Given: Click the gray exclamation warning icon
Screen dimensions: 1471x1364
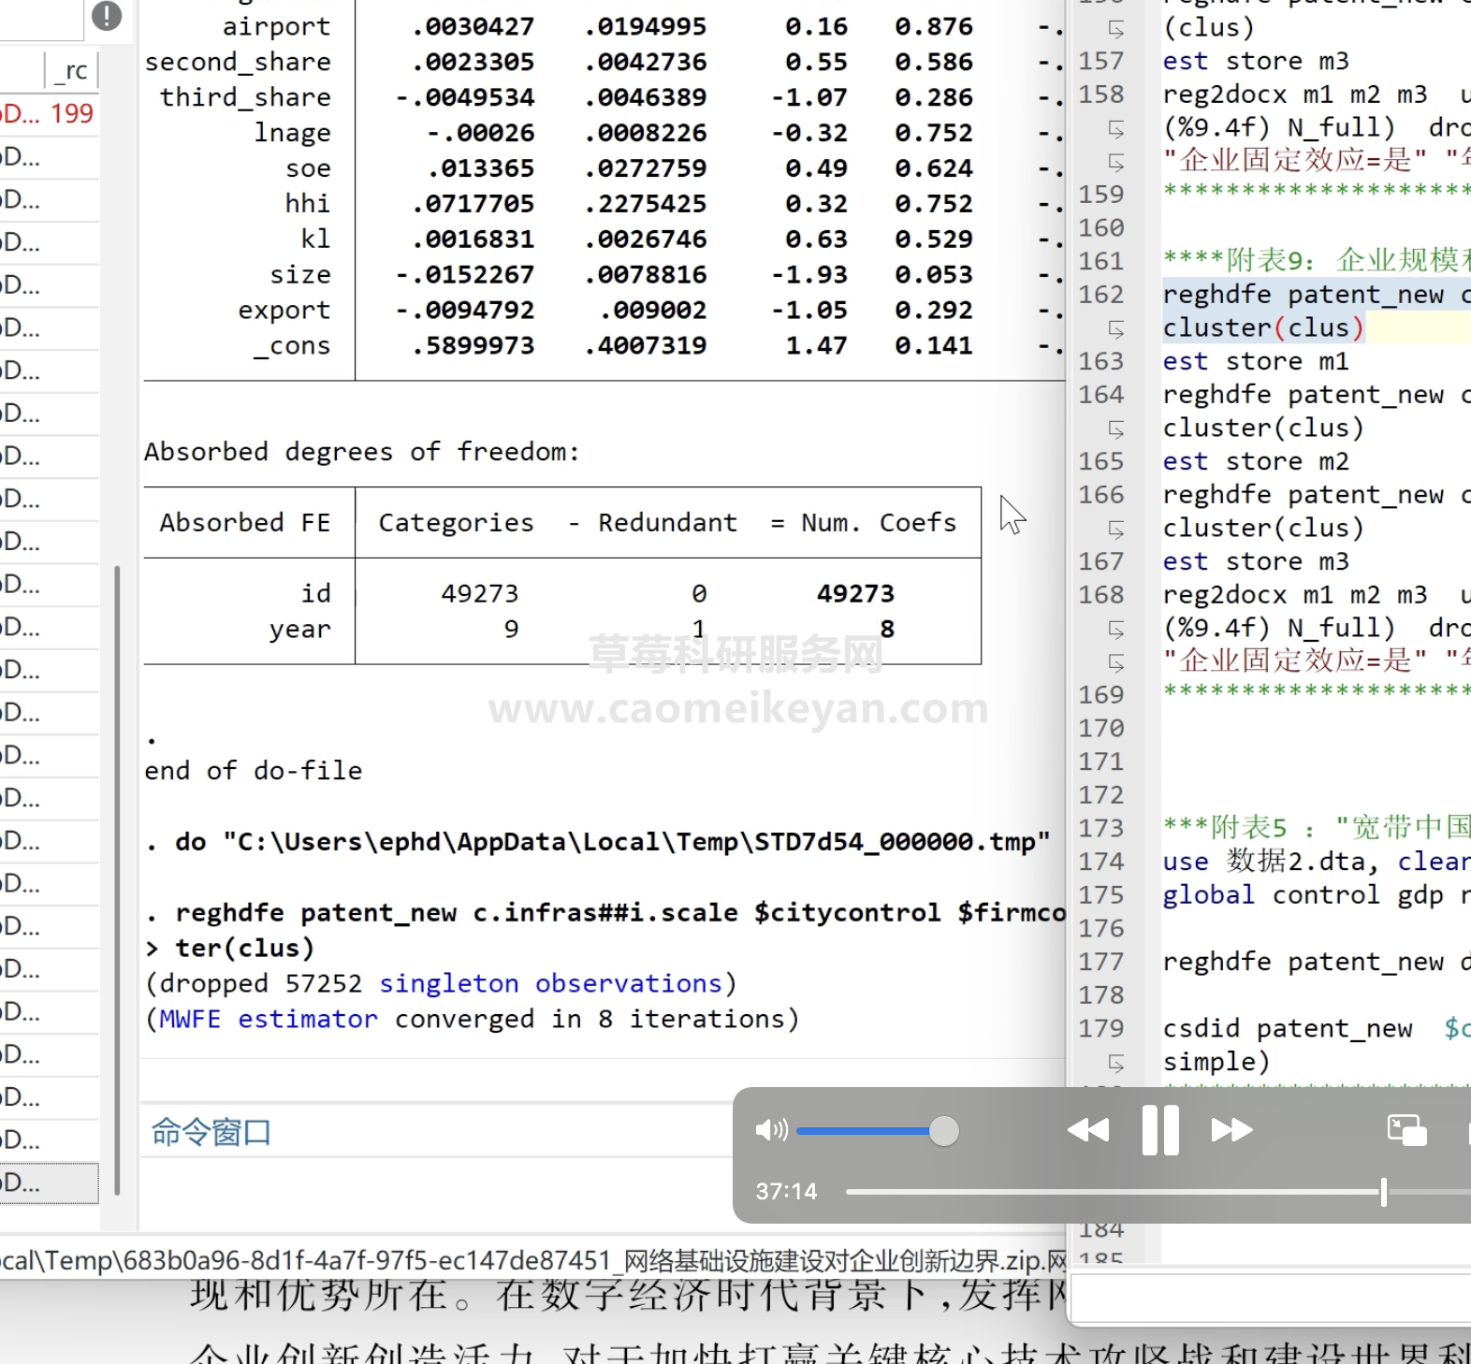Looking at the screenshot, I should (x=107, y=16).
